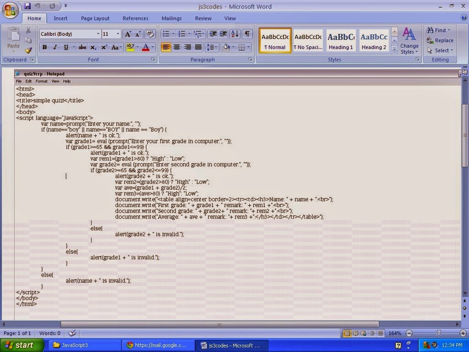Click the Find button
This screenshot has width=469, height=352.
point(438,30)
